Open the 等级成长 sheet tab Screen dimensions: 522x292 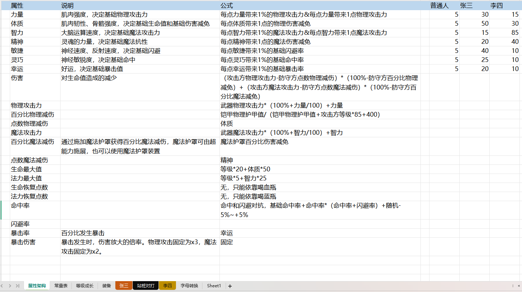pos(85,286)
